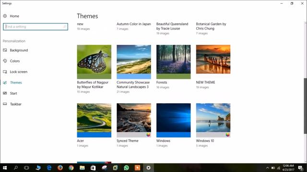This screenshot has width=307, height=172.
Task: Focus the Find a setting search box
Action: (x=35, y=27)
